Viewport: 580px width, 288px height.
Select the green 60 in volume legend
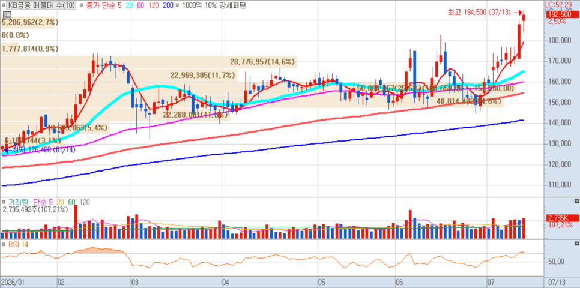tap(72, 202)
